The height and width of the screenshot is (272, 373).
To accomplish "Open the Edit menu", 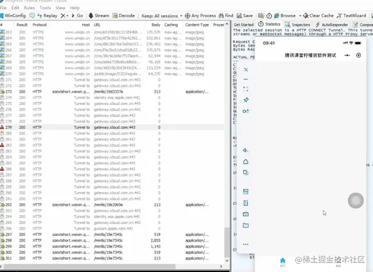I will (x=15, y=8).
